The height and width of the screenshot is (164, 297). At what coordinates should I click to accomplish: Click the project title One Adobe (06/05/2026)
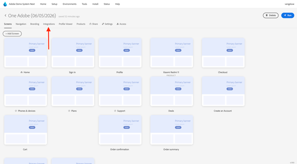point(32,15)
